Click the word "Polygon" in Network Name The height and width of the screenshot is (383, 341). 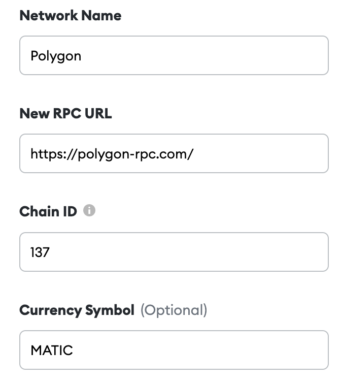pos(56,56)
